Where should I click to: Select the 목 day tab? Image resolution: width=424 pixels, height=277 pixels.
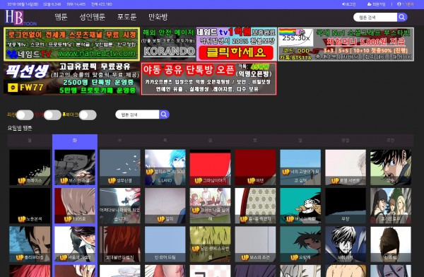coord(165,141)
